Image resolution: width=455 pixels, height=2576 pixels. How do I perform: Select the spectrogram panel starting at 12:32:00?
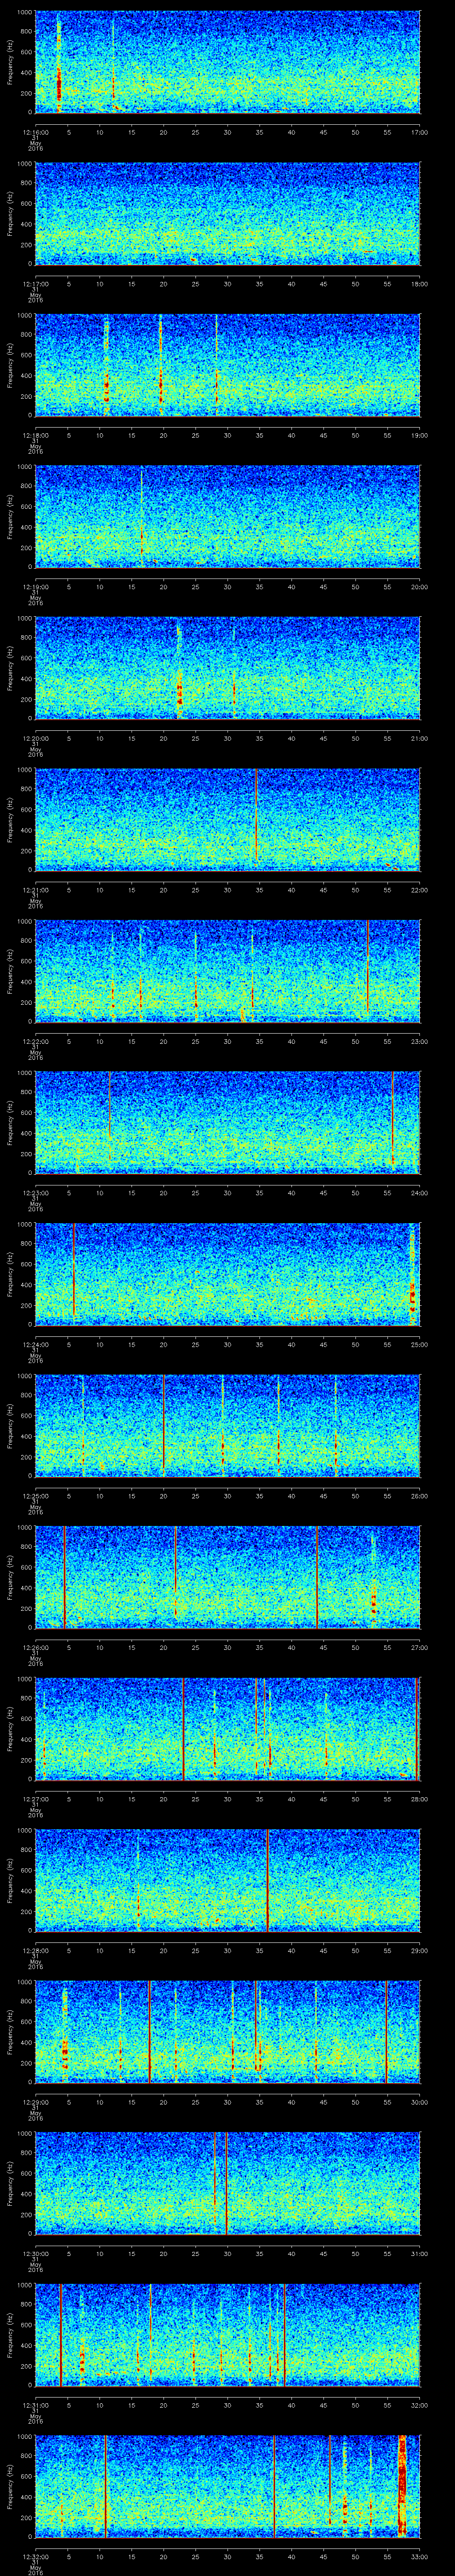pos(228,2486)
